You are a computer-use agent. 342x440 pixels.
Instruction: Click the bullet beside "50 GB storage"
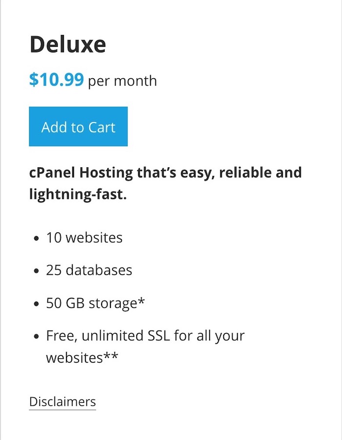click(x=37, y=304)
